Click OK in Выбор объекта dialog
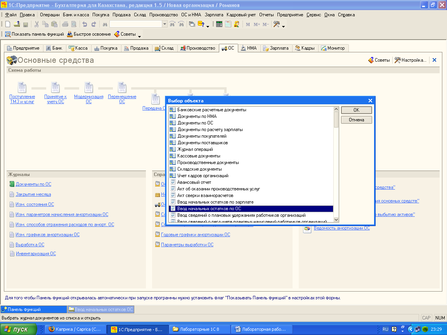The height and width of the screenshot is (335, 447). (356, 110)
